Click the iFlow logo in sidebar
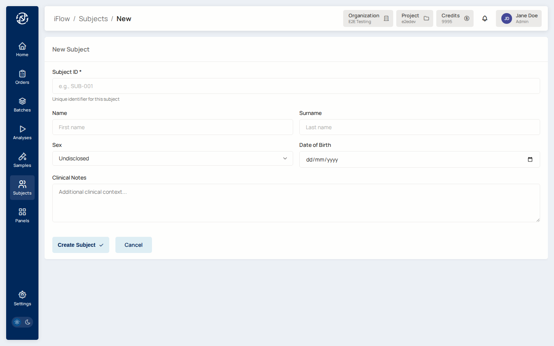The width and height of the screenshot is (554, 346). tap(22, 18)
